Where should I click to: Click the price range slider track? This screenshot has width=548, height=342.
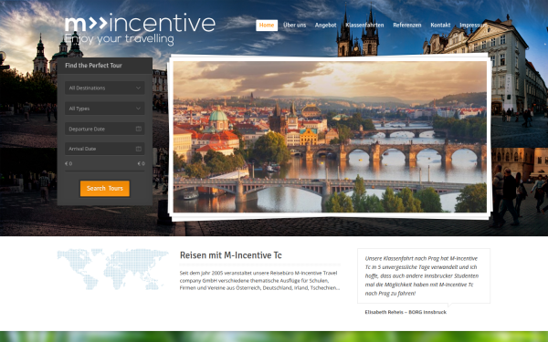coord(104,171)
